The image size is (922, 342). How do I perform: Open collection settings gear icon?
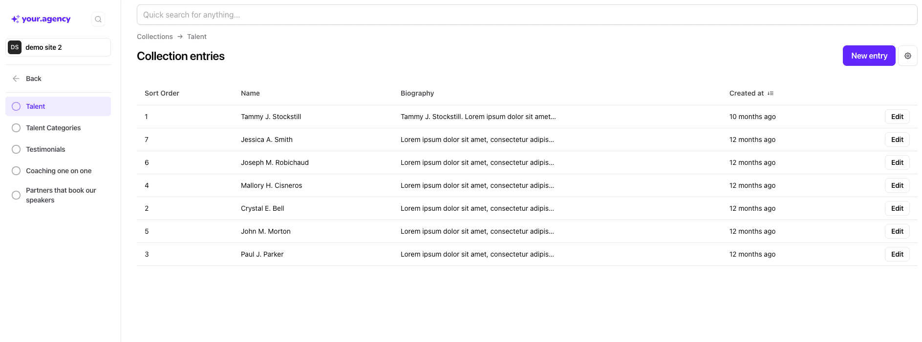point(907,56)
